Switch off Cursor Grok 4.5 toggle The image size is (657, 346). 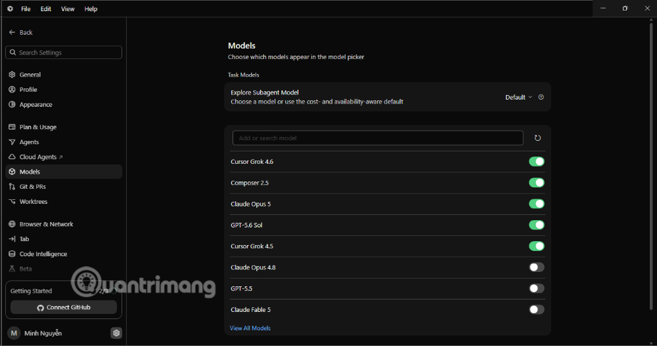(536, 246)
